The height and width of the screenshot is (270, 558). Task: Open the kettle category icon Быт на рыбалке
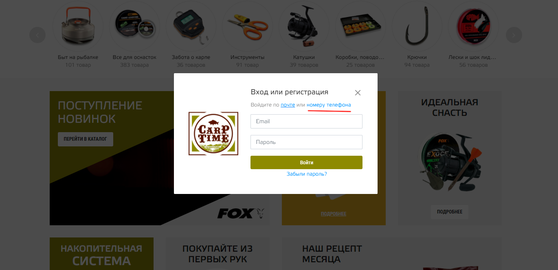point(78,26)
